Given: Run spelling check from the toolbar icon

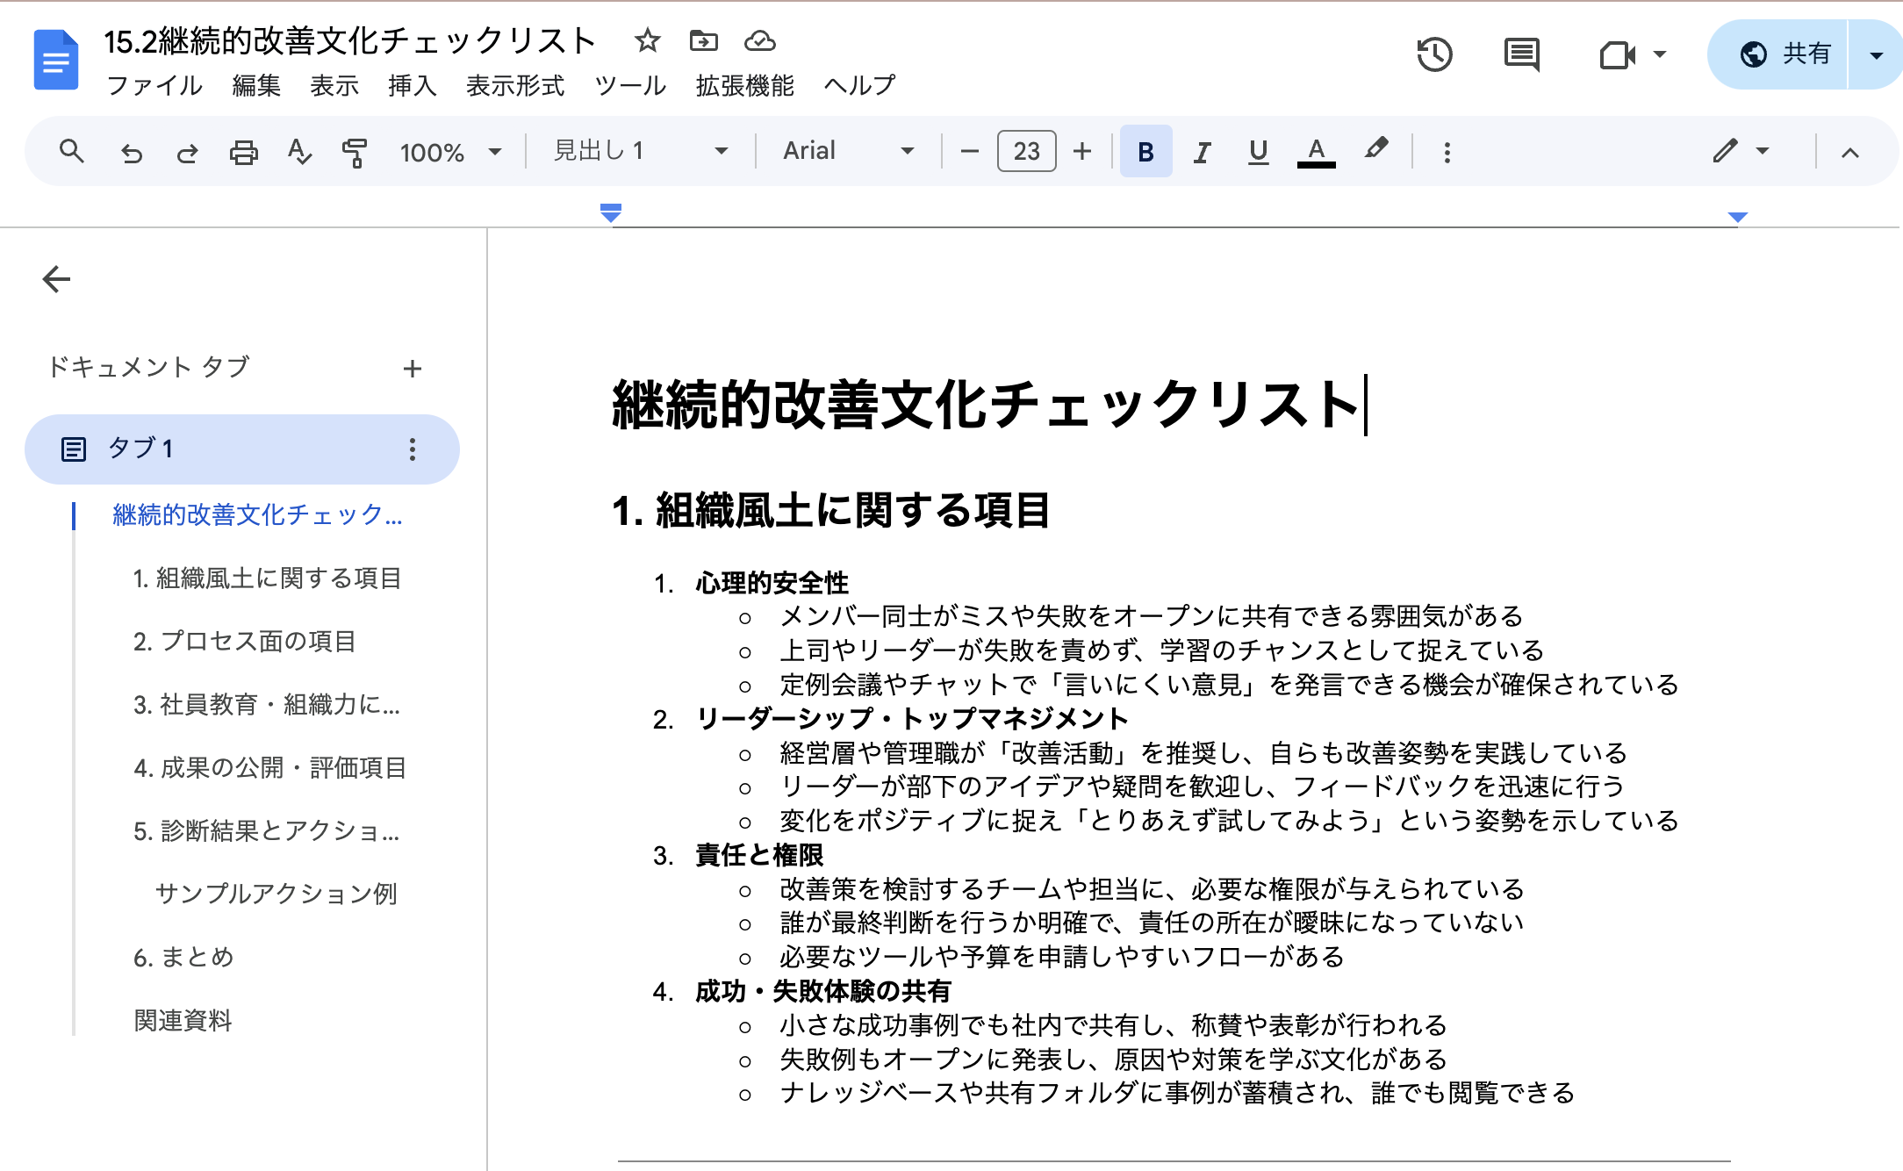Looking at the screenshot, I should click(298, 150).
